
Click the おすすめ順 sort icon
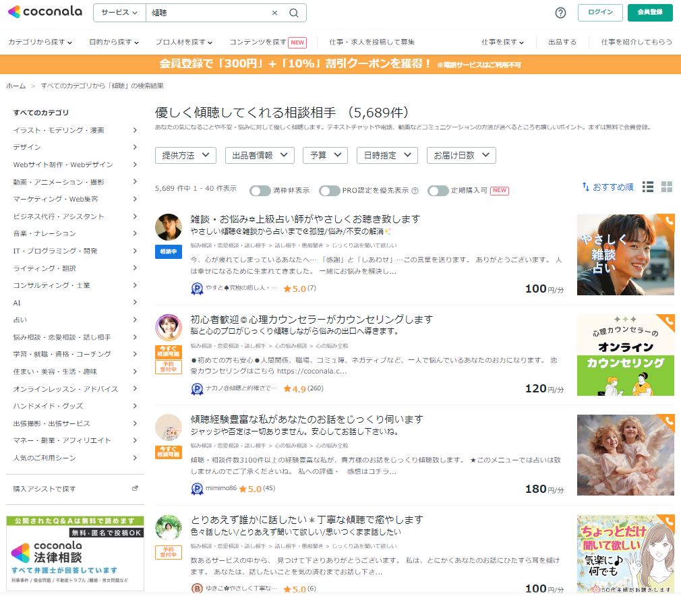click(x=585, y=187)
